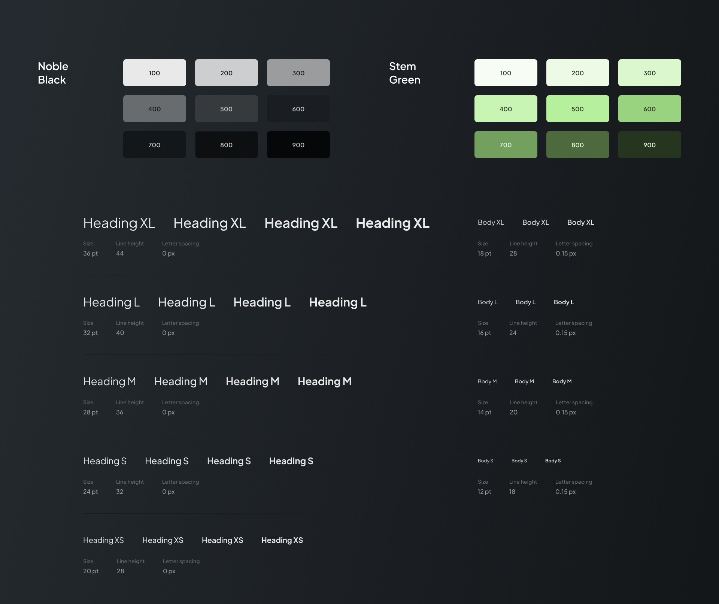Click the Noble Black 800 swatch
The height and width of the screenshot is (604, 719).
pos(226,145)
